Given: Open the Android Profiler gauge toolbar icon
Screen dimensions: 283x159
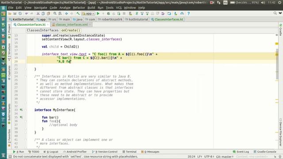Looking at the screenshot, I should [x=182, y=14].
